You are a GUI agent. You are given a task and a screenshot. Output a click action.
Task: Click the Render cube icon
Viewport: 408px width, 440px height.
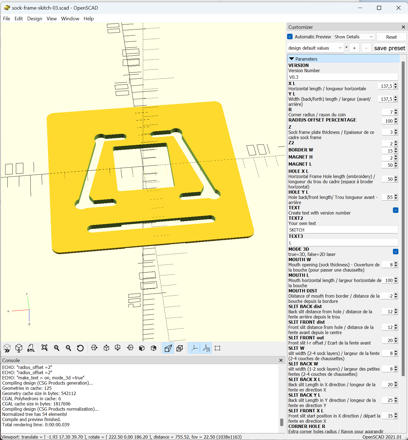coord(19,348)
